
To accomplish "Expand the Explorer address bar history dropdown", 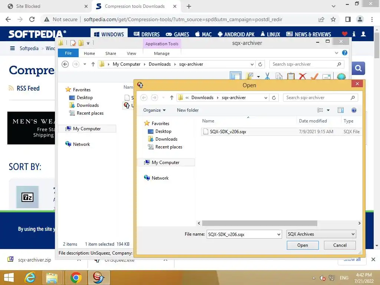I will pyautogui.click(x=252, y=64).
